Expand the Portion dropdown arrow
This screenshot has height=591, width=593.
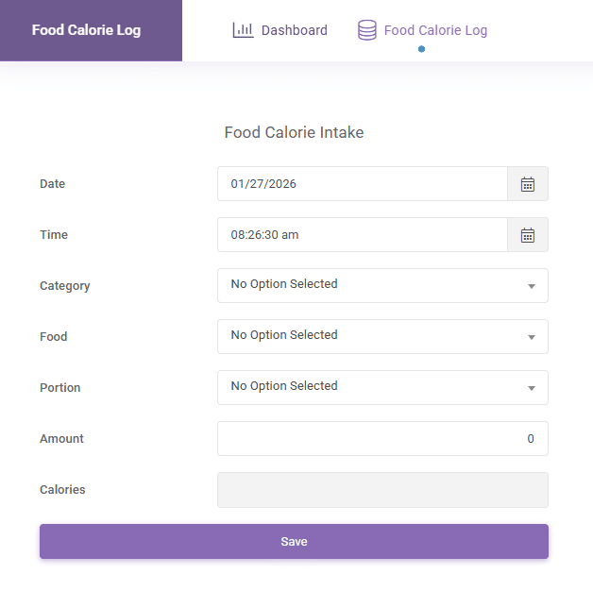531,388
